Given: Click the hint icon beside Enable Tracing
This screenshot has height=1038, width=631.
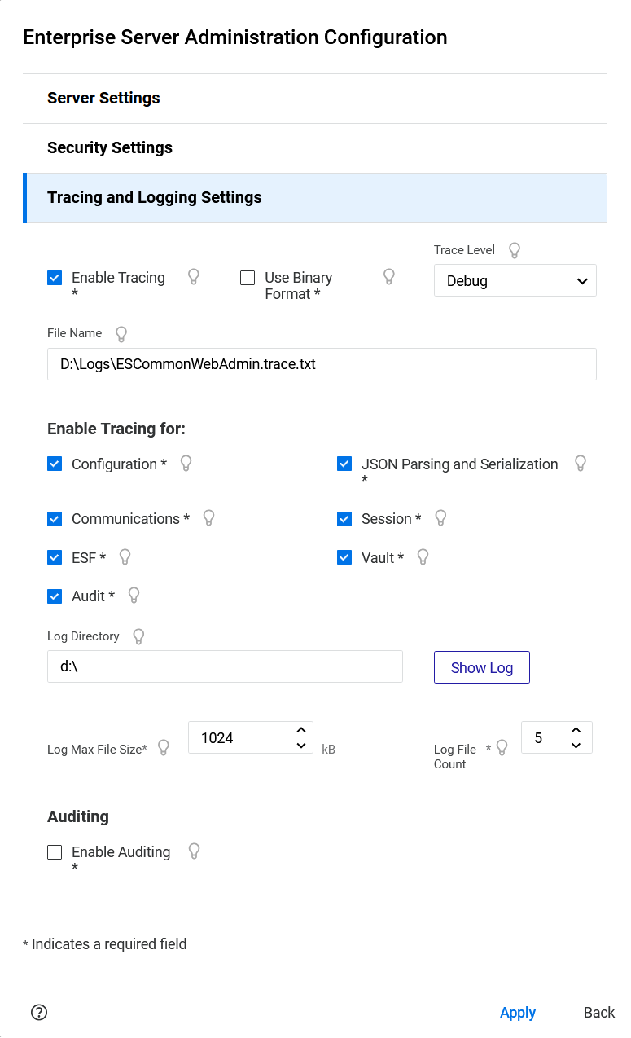Looking at the screenshot, I should click(x=193, y=276).
